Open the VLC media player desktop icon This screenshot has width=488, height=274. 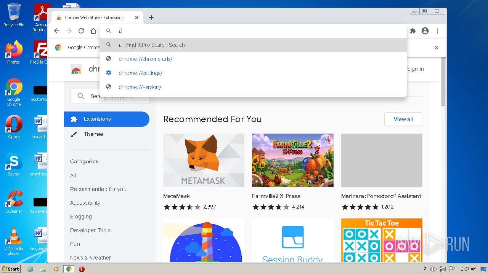click(14, 241)
